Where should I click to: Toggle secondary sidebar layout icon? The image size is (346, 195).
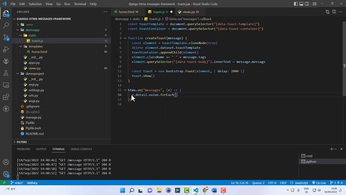[x=307, y=4]
